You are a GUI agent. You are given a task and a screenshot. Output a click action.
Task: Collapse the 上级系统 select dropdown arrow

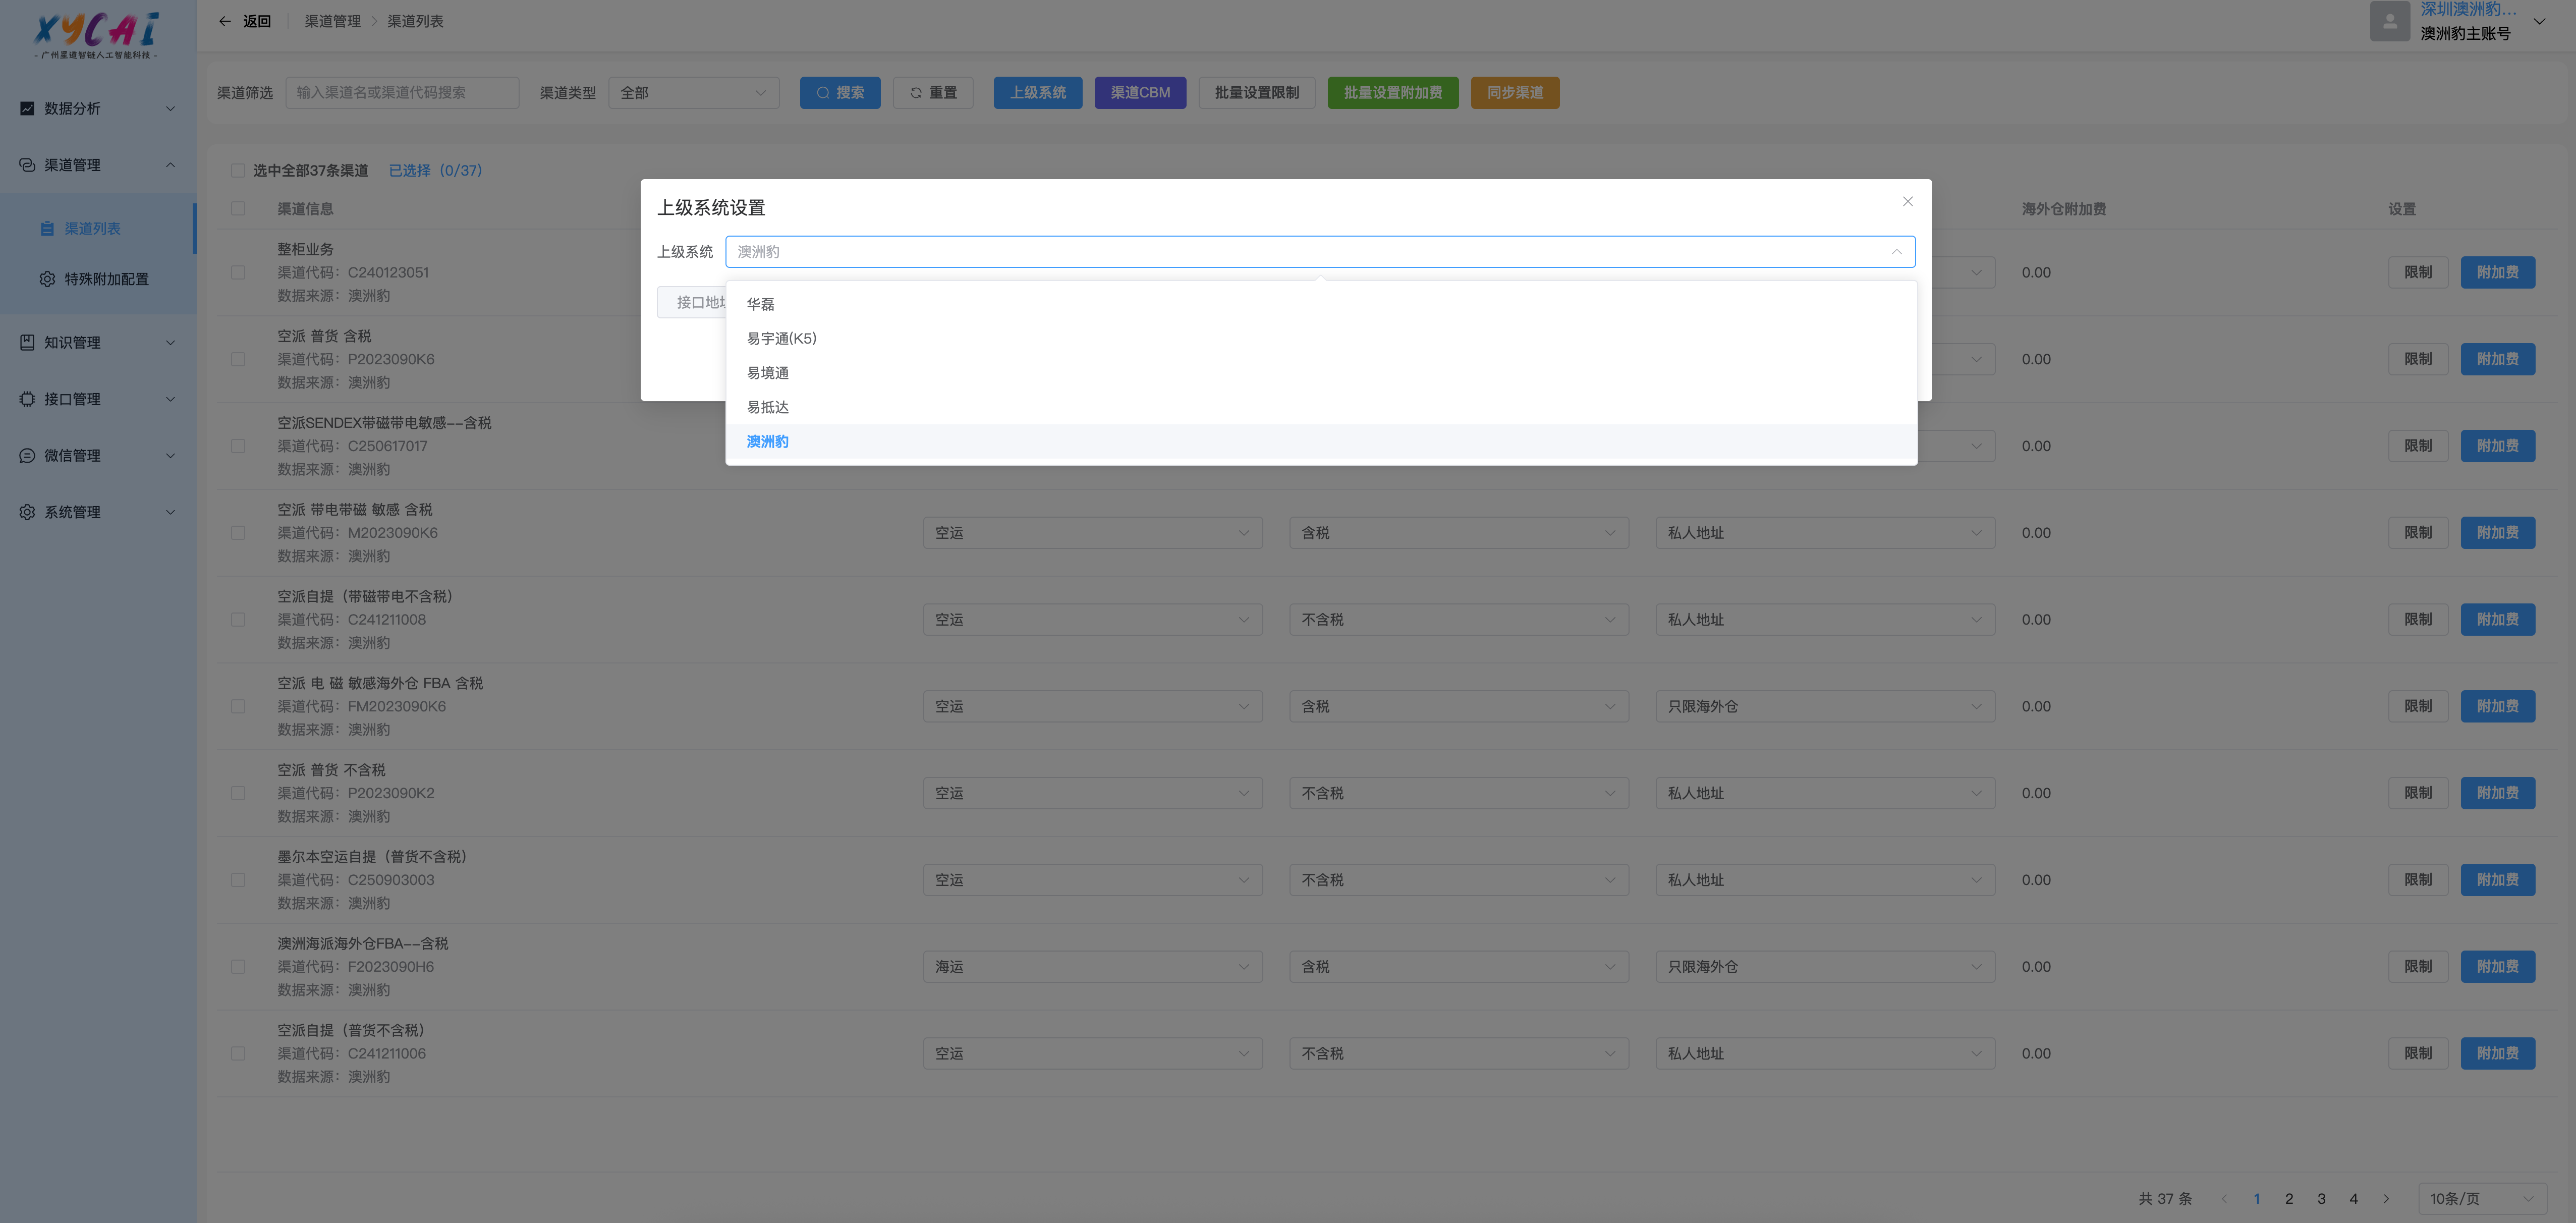tap(1896, 252)
